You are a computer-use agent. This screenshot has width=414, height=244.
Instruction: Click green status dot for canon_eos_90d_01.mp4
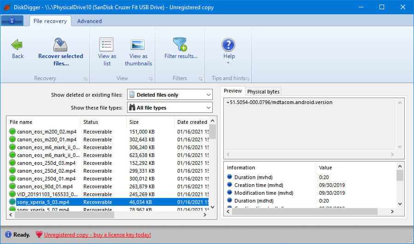12,186
